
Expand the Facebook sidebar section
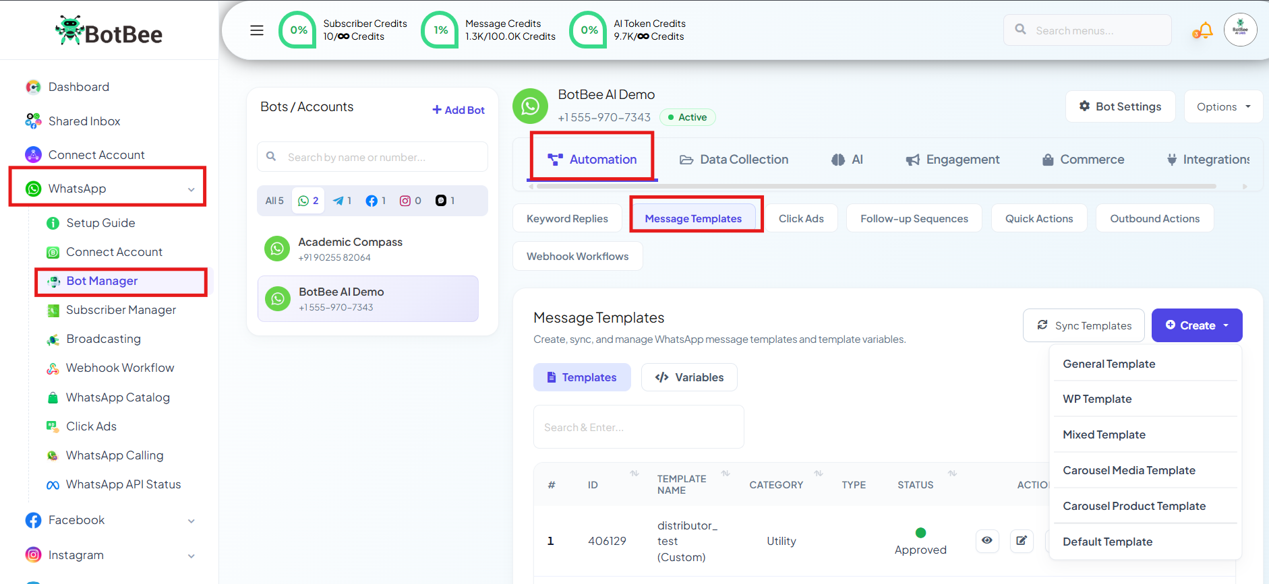coord(110,520)
